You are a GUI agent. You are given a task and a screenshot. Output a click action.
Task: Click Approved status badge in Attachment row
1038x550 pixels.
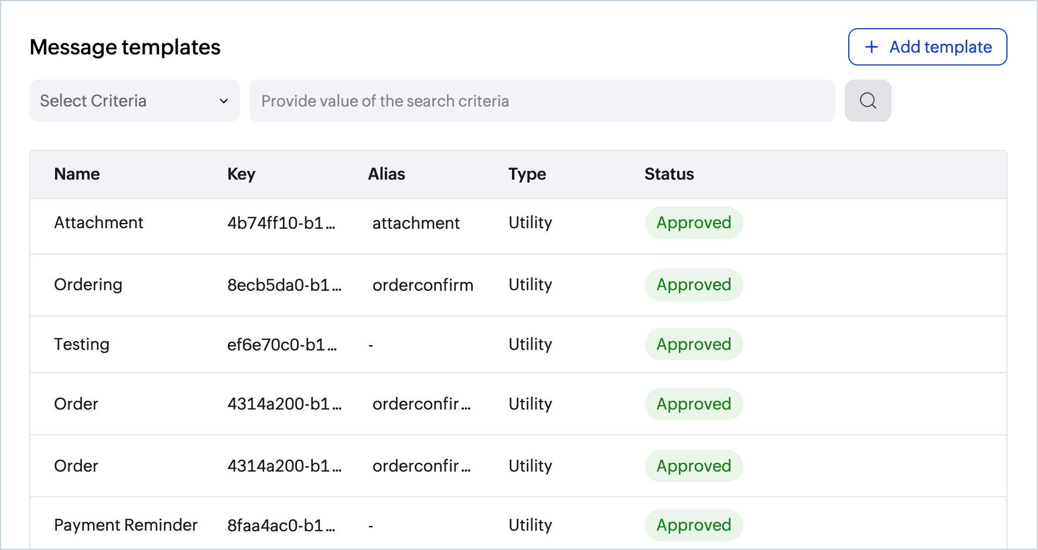[694, 222]
